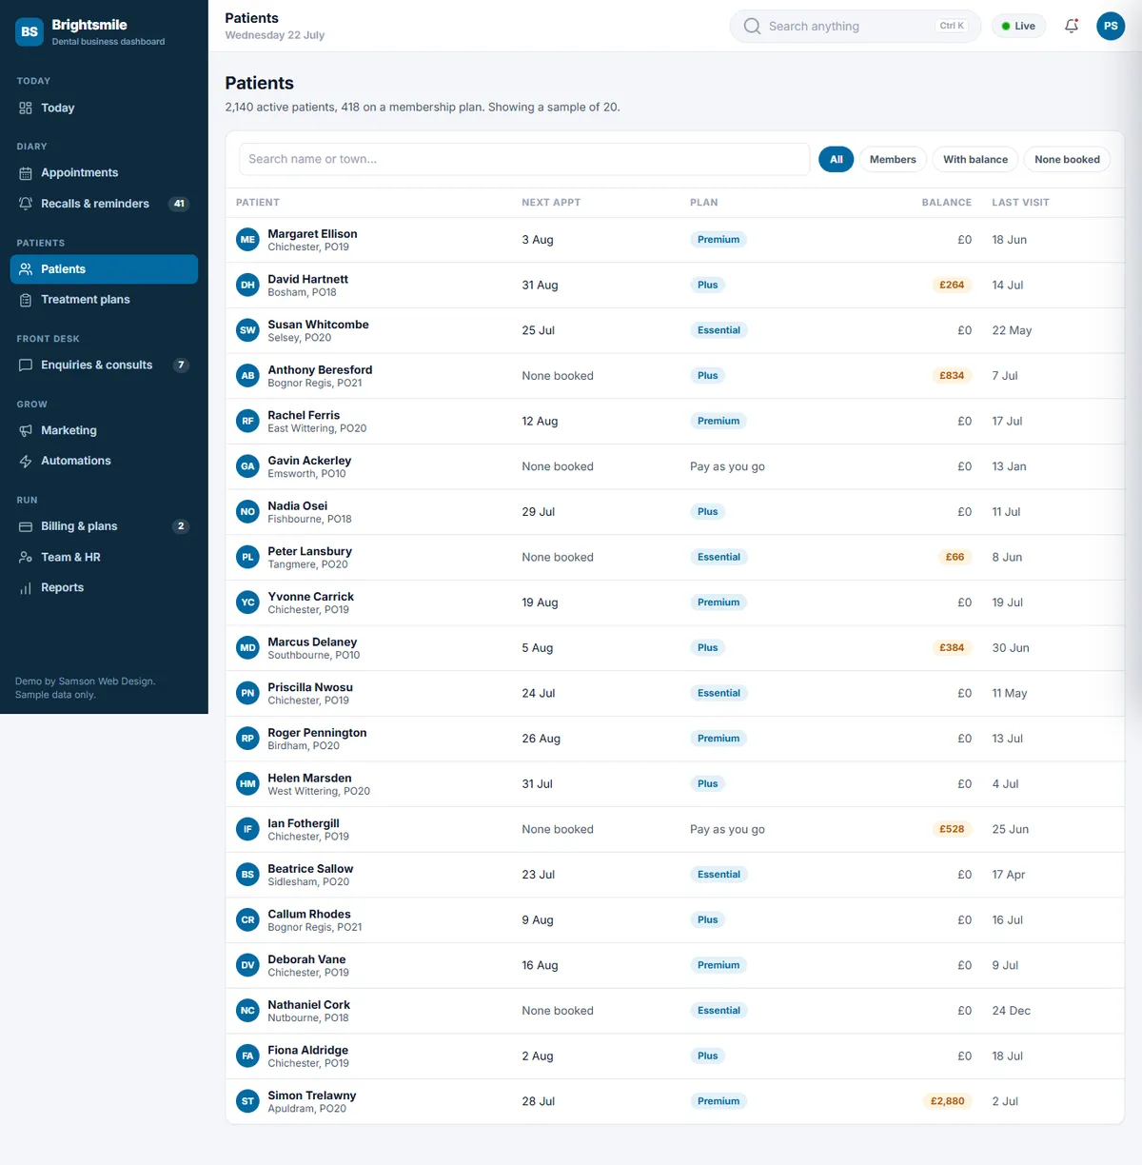Click Ian Fothergill's £528 balance
1142x1165 pixels.
click(x=952, y=830)
